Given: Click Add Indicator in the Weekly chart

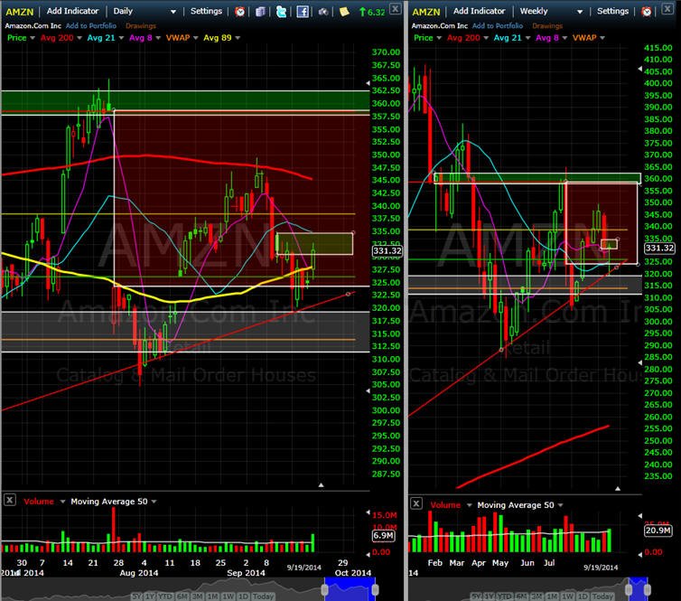Looking at the screenshot, I should click(x=479, y=12).
